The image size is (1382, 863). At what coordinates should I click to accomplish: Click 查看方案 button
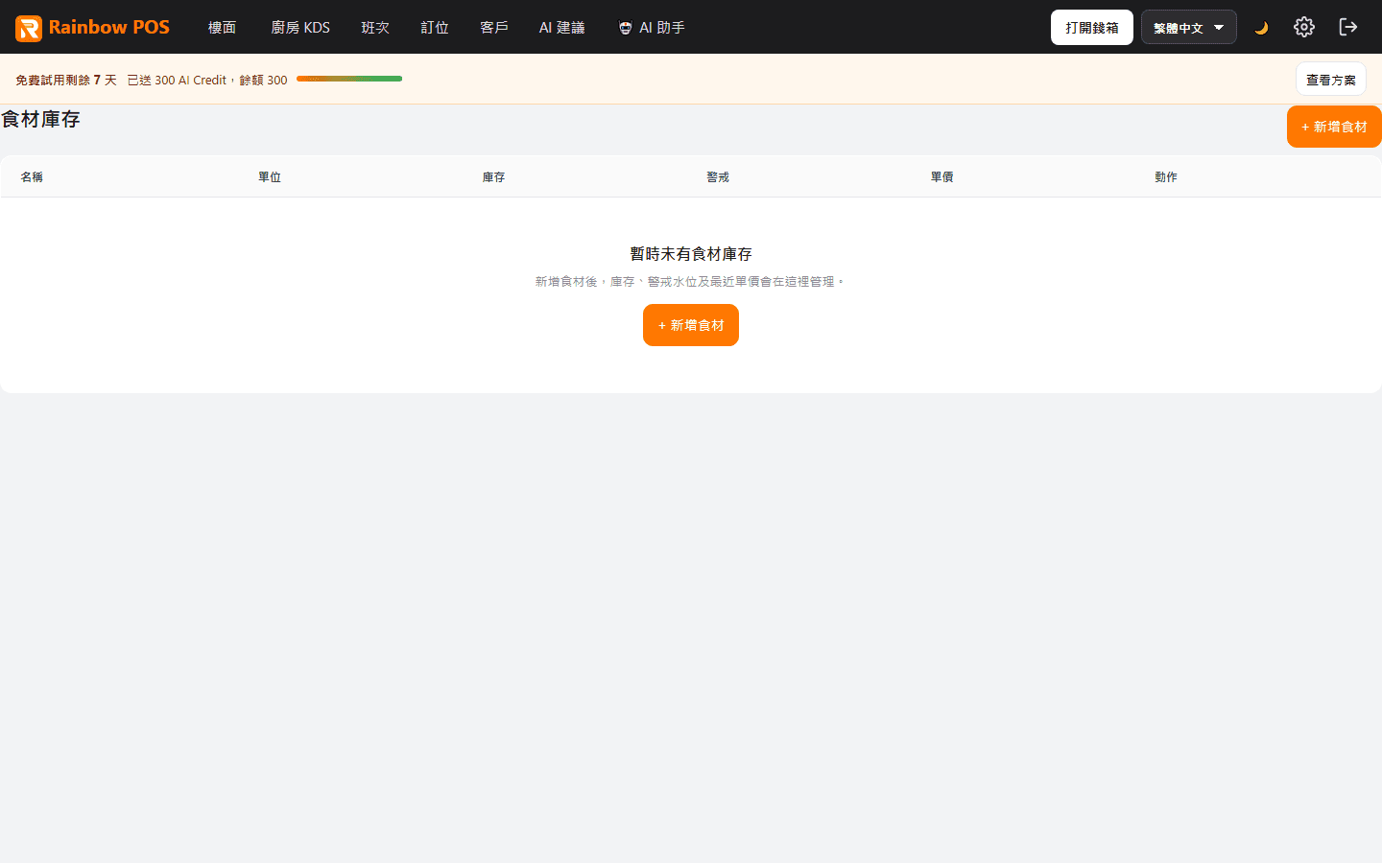(x=1330, y=80)
